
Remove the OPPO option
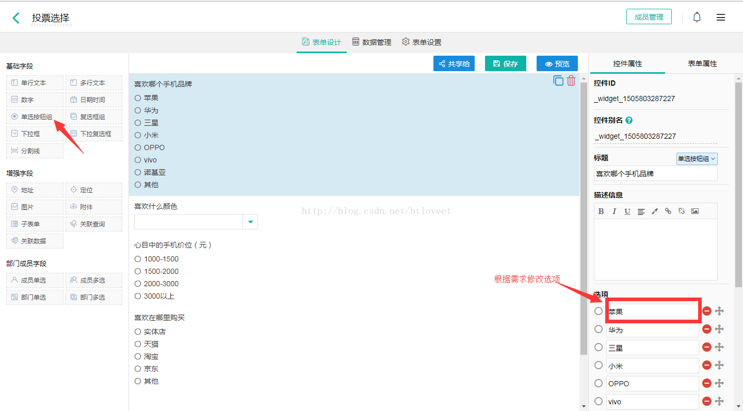pos(707,383)
